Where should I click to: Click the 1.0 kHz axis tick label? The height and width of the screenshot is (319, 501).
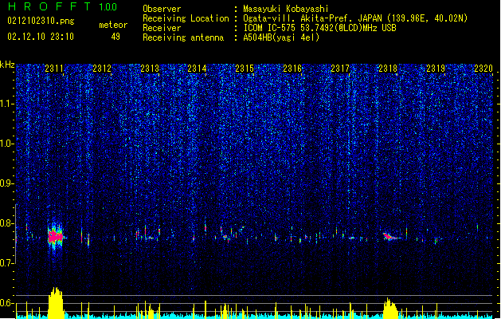pyautogui.click(x=6, y=144)
